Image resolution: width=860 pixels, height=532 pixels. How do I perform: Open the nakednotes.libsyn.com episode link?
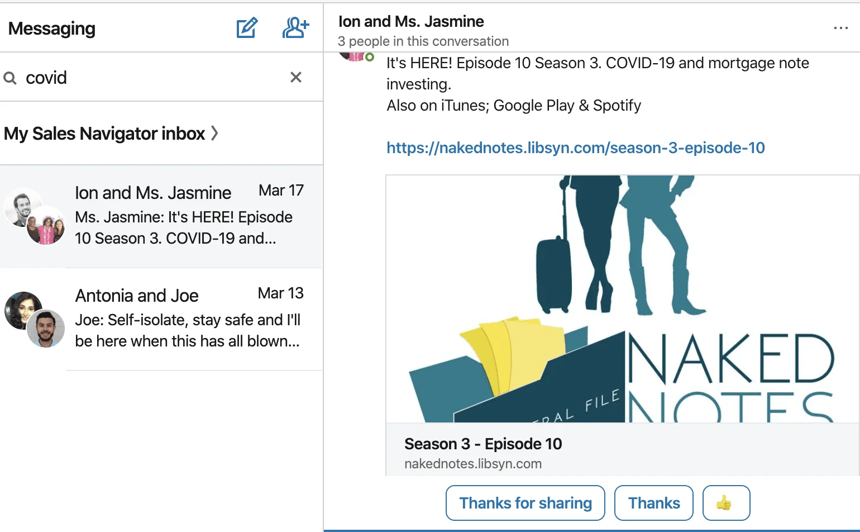576,148
